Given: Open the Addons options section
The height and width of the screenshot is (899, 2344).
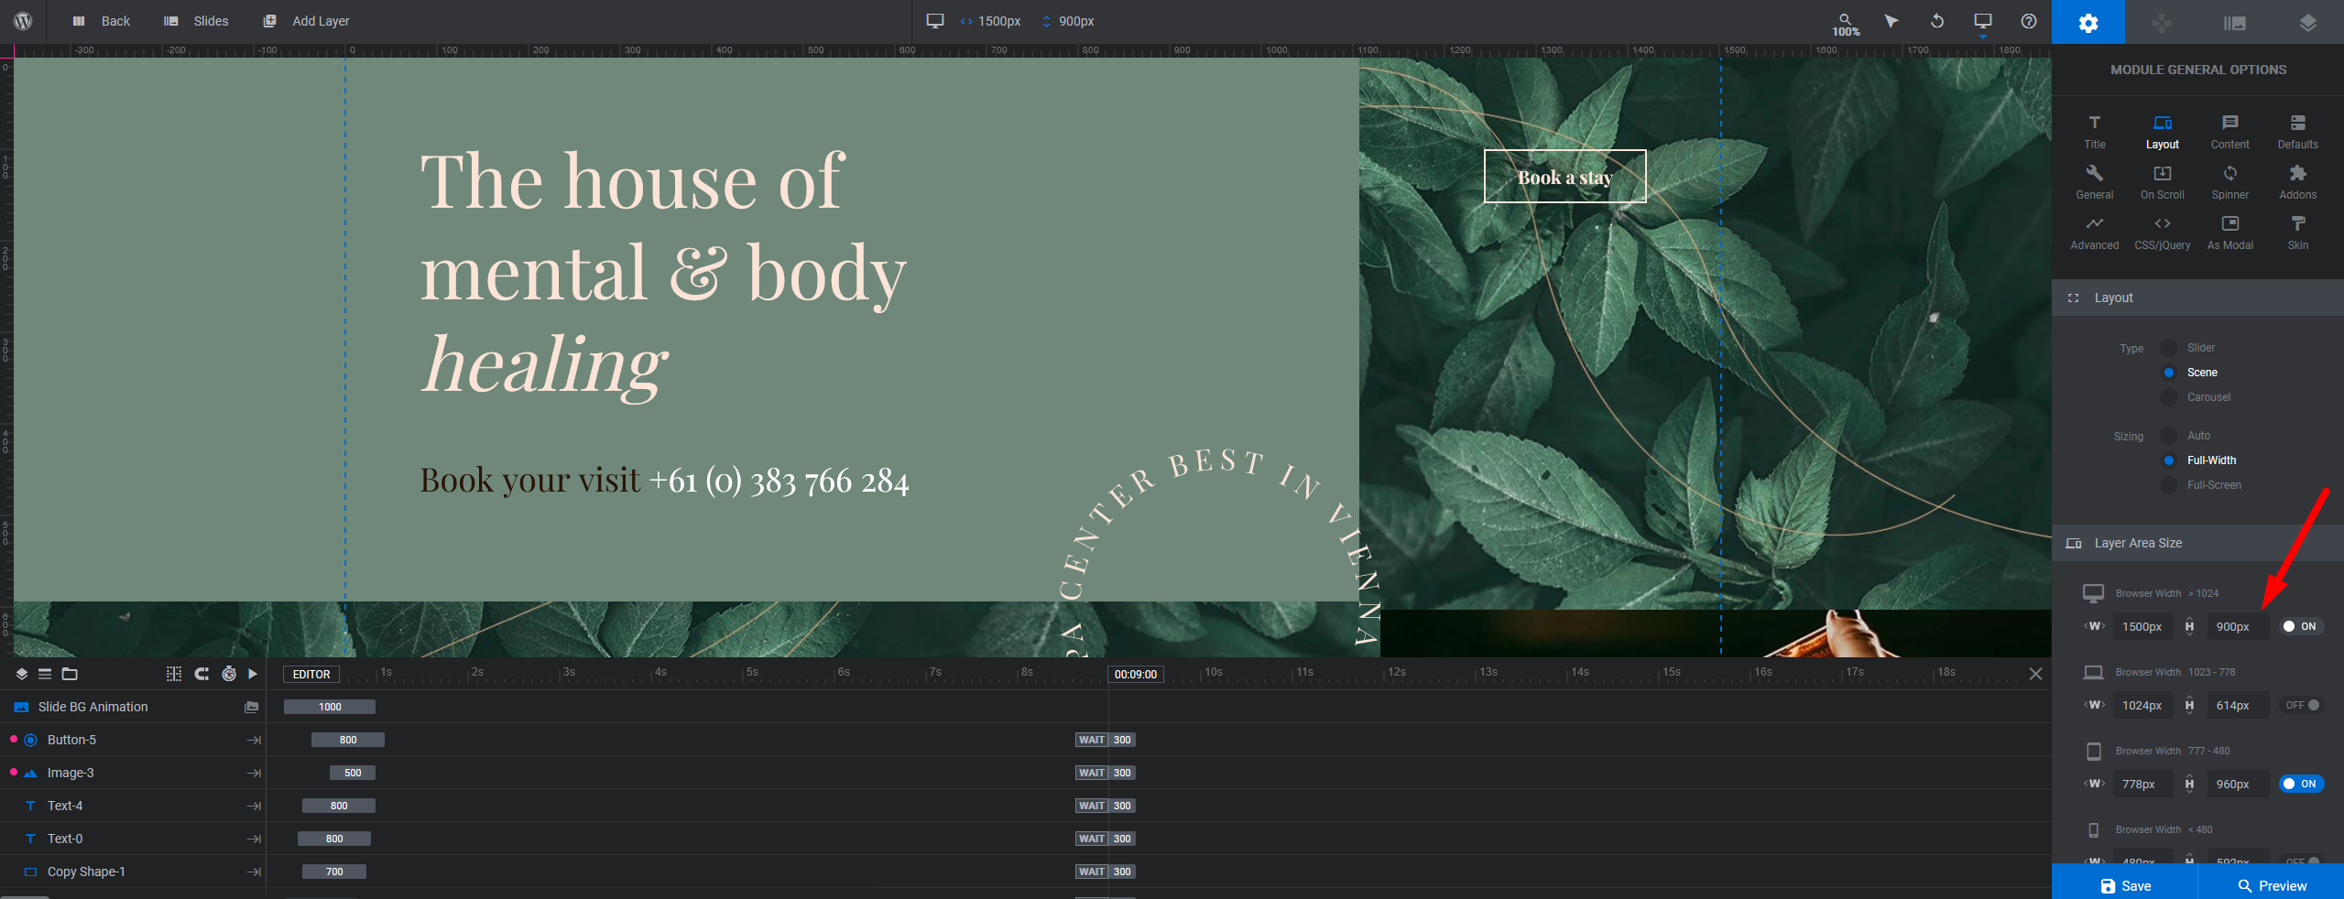Looking at the screenshot, I should point(2298,182).
